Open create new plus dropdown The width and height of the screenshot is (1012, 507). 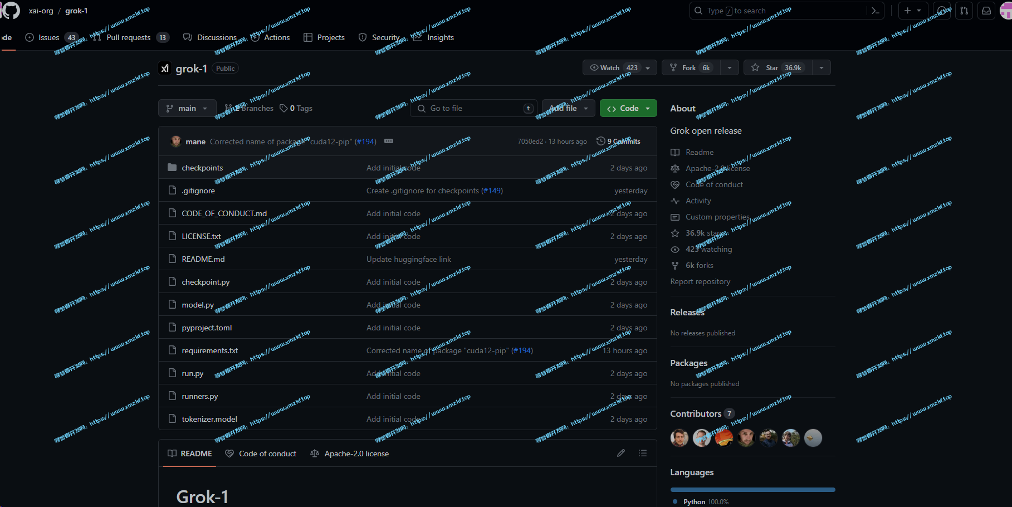(912, 11)
